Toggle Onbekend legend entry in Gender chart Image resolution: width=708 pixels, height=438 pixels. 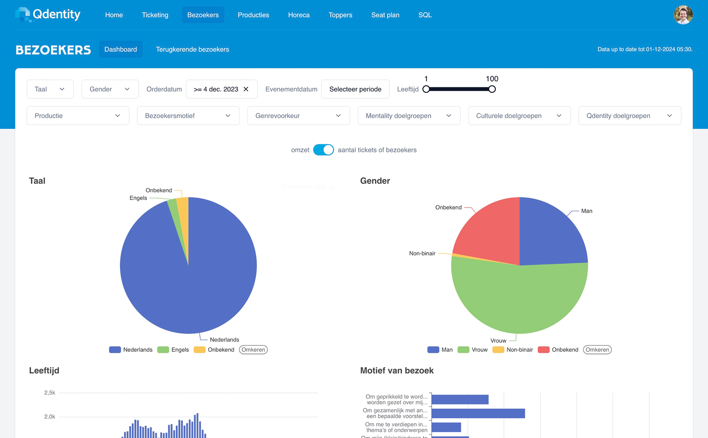tap(558, 350)
